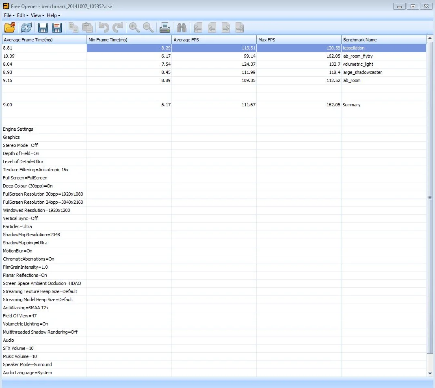This screenshot has height=388, width=435.
Task: Click the Texture Filtering=Anisotropic 16x cell
Action: pos(44,170)
